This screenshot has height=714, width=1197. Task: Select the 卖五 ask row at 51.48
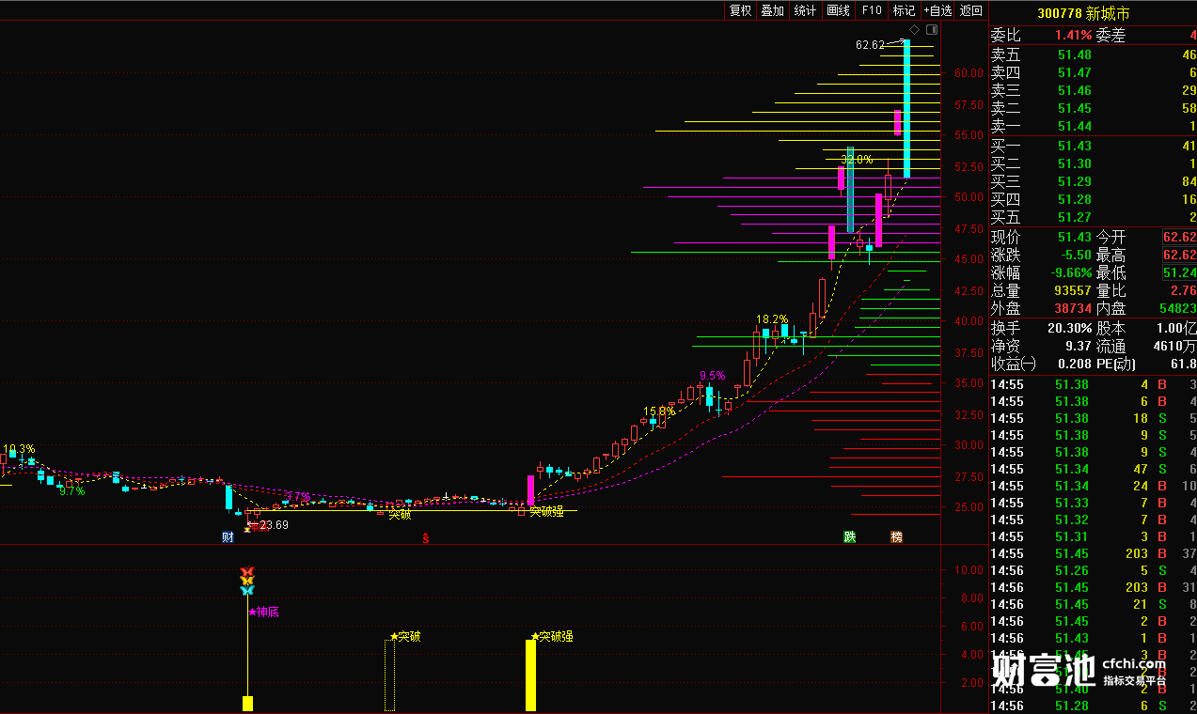coord(1093,54)
